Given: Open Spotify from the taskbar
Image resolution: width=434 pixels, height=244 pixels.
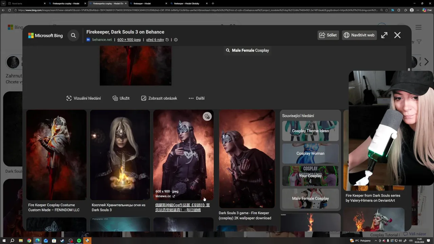Looking at the screenshot, I should tap(79, 241).
